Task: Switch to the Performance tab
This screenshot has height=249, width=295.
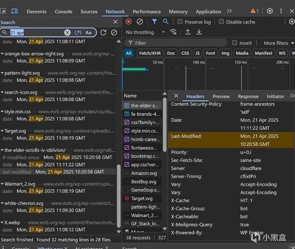Action: tap(147, 12)
